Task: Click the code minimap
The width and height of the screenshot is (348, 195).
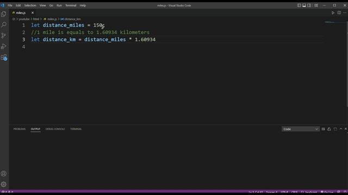Action: click(x=335, y=22)
